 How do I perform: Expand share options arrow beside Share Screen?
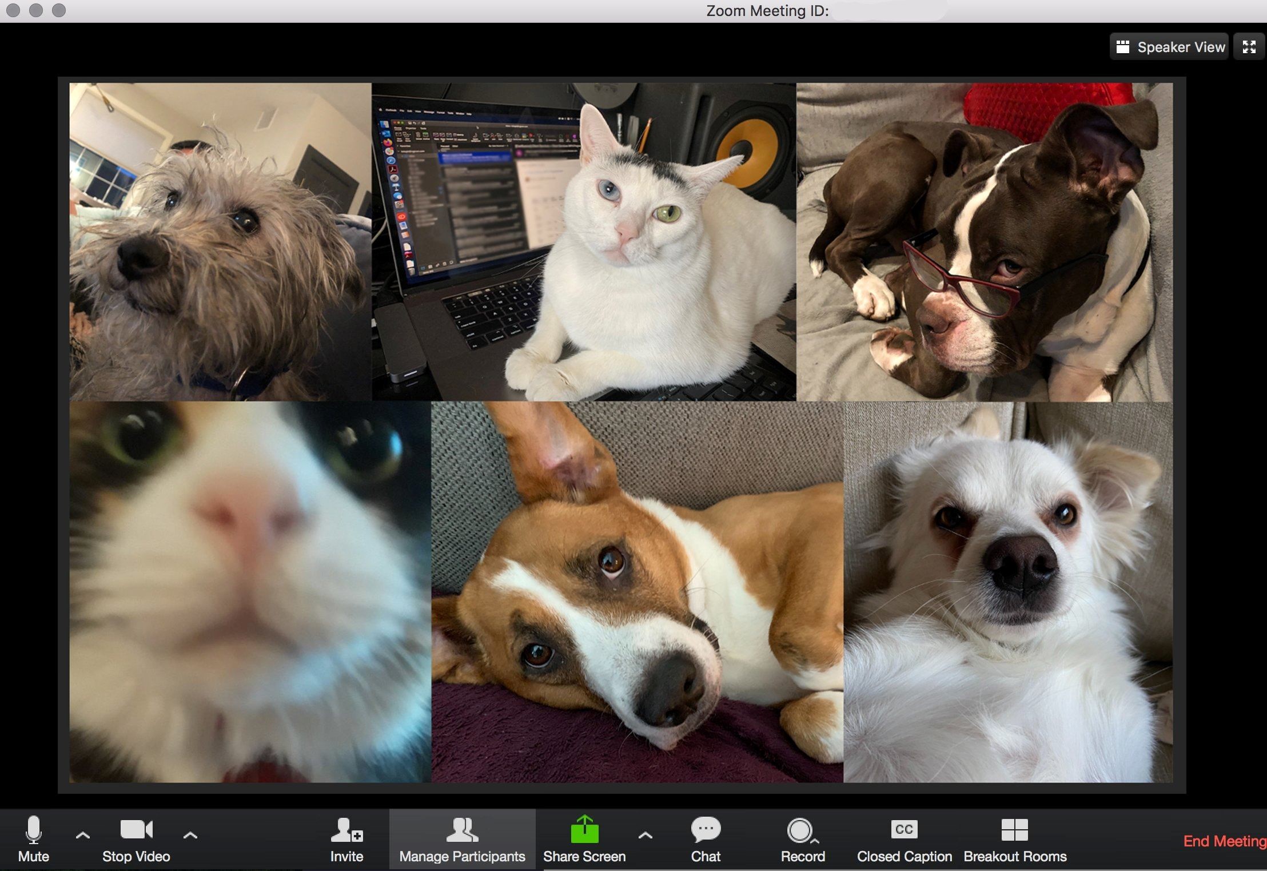point(646,836)
